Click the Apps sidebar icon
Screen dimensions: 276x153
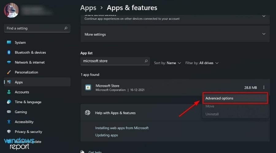coord(9,82)
